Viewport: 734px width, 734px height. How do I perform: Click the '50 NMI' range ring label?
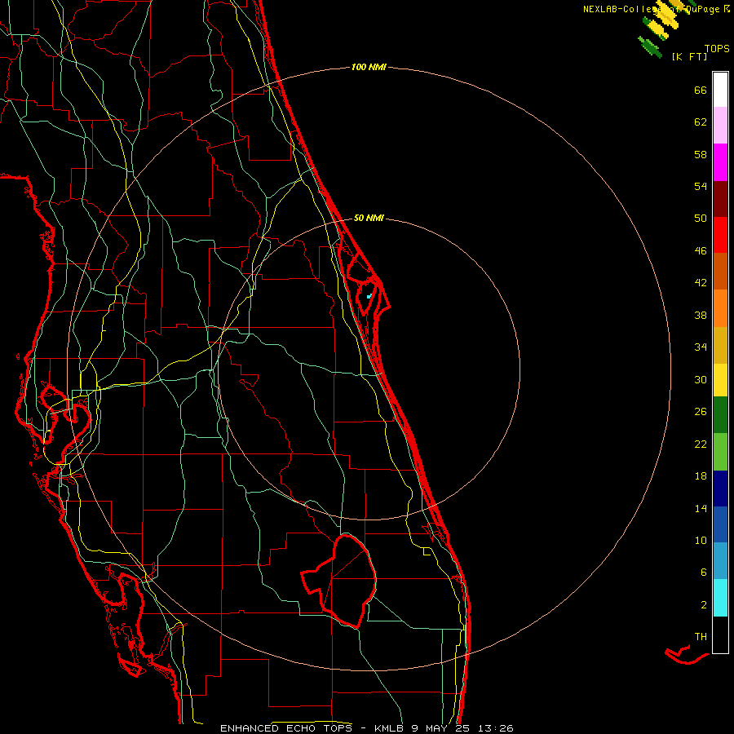coord(369,218)
